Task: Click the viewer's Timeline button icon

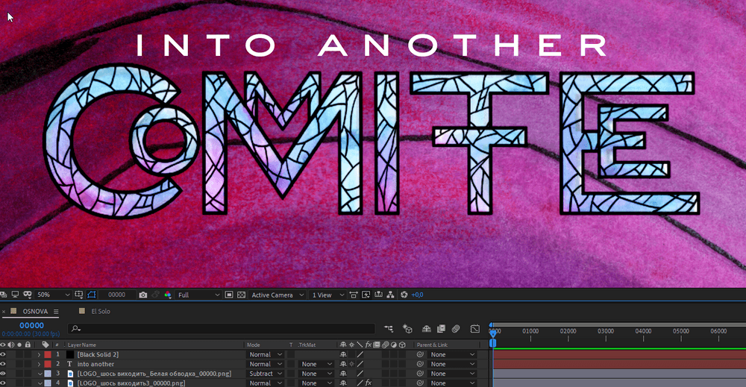Action: point(378,295)
